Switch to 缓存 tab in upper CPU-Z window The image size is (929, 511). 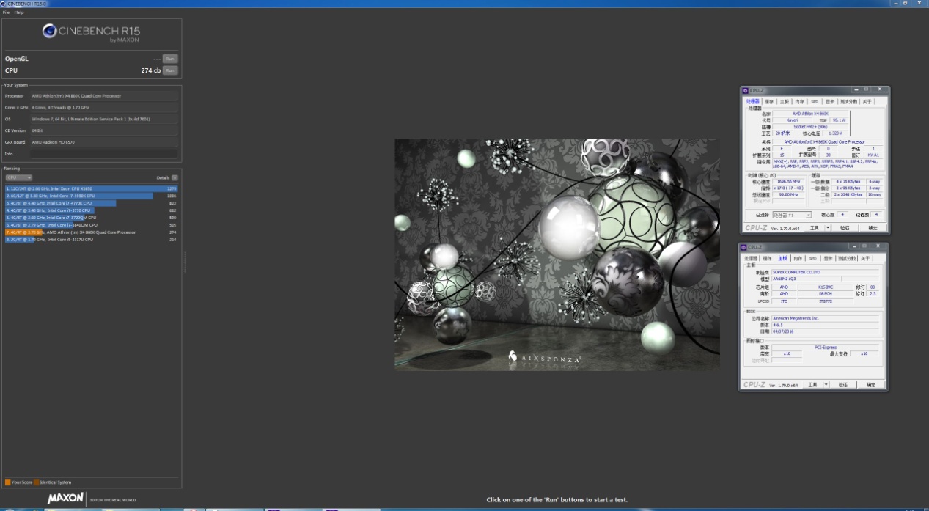pyautogui.click(x=768, y=102)
